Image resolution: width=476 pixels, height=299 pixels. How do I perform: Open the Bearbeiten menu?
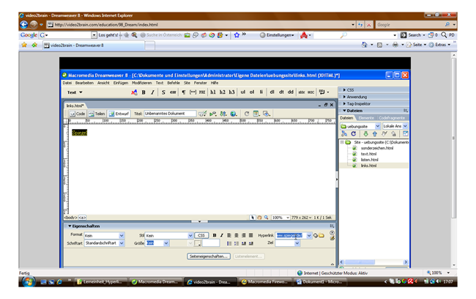84,83
